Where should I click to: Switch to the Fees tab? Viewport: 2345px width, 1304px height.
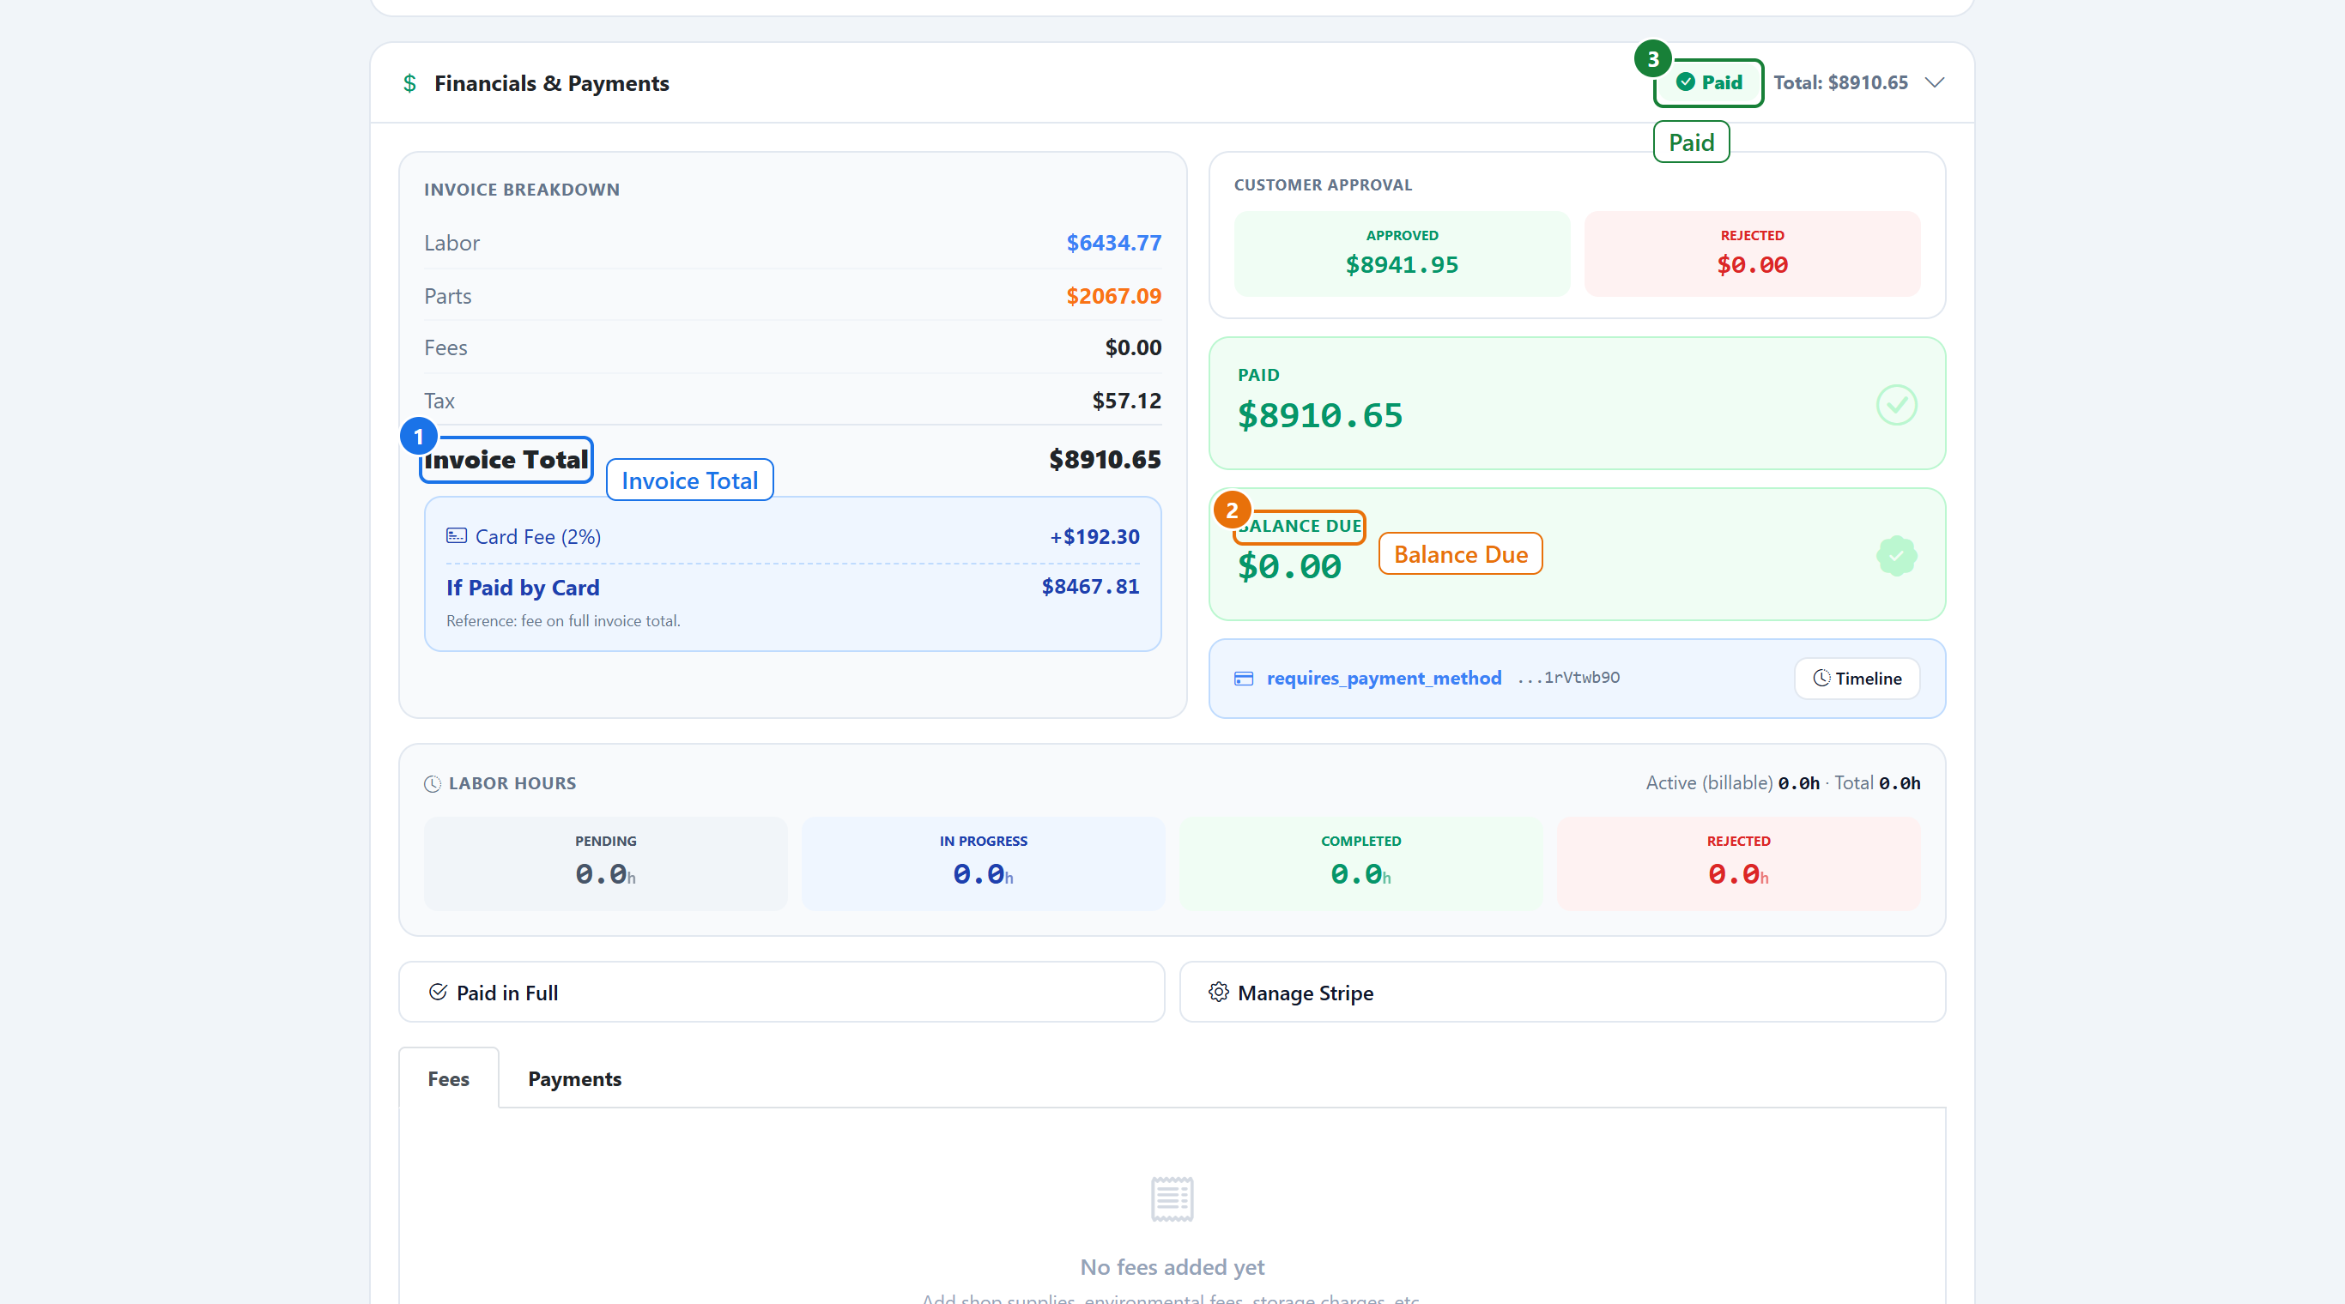coord(449,1078)
